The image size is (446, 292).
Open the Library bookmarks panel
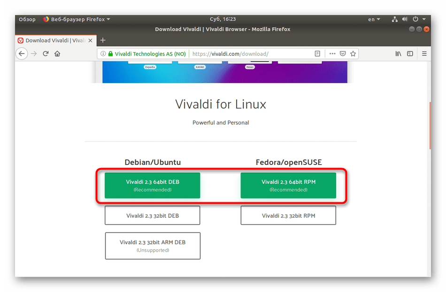point(398,54)
